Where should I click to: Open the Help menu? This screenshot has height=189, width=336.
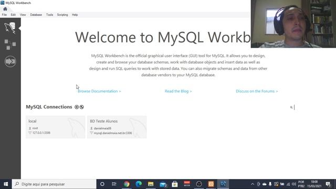pos(75,15)
